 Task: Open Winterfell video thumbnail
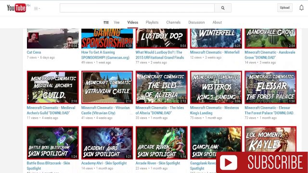point(216,38)
